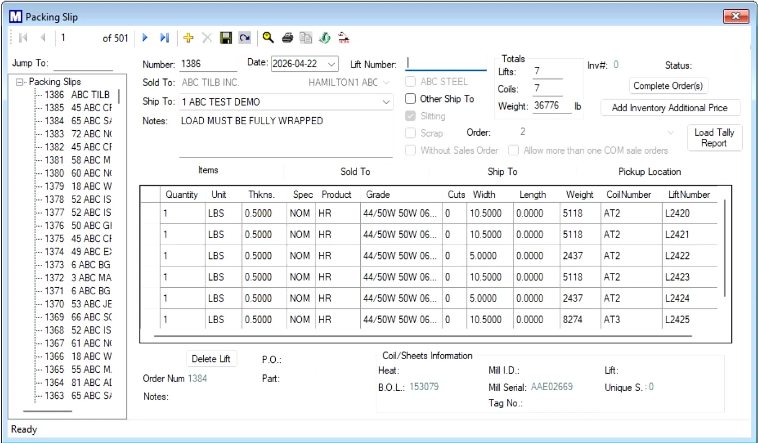
Task: Toggle the Scrap checkbox
Action: coord(410,133)
